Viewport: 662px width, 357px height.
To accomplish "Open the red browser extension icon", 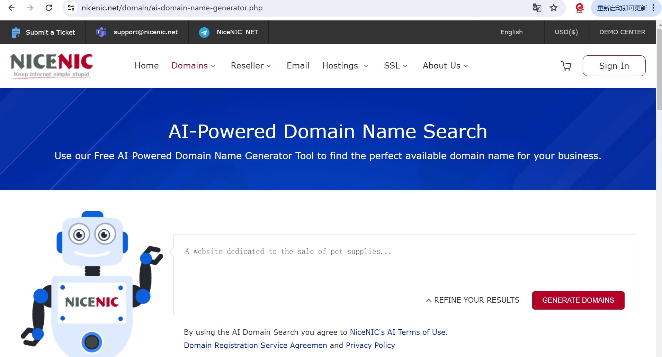I will point(579,8).
